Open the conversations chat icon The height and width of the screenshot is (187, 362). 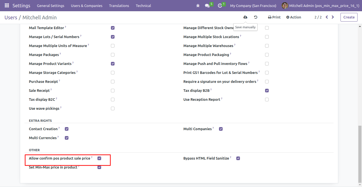(207, 6)
